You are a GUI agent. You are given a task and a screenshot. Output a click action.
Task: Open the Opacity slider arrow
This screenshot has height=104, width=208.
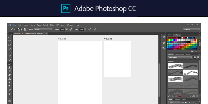pos(67,30)
